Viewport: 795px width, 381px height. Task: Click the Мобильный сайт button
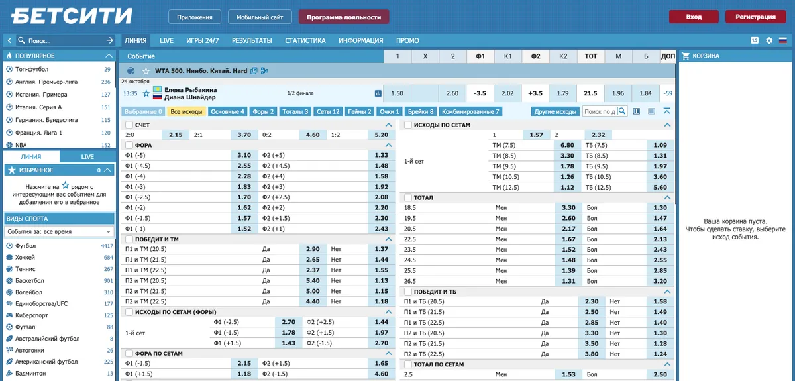[x=259, y=17]
